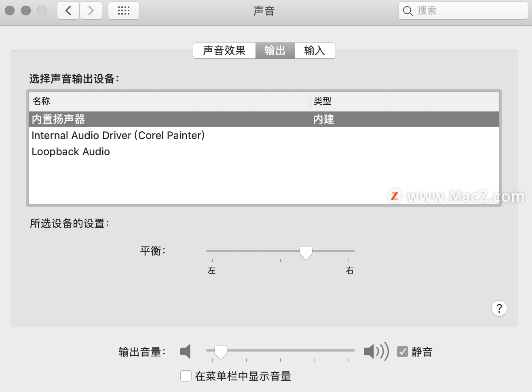Click the 搜索 search field
The width and height of the screenshot is (532, 392).
(463, 11)
